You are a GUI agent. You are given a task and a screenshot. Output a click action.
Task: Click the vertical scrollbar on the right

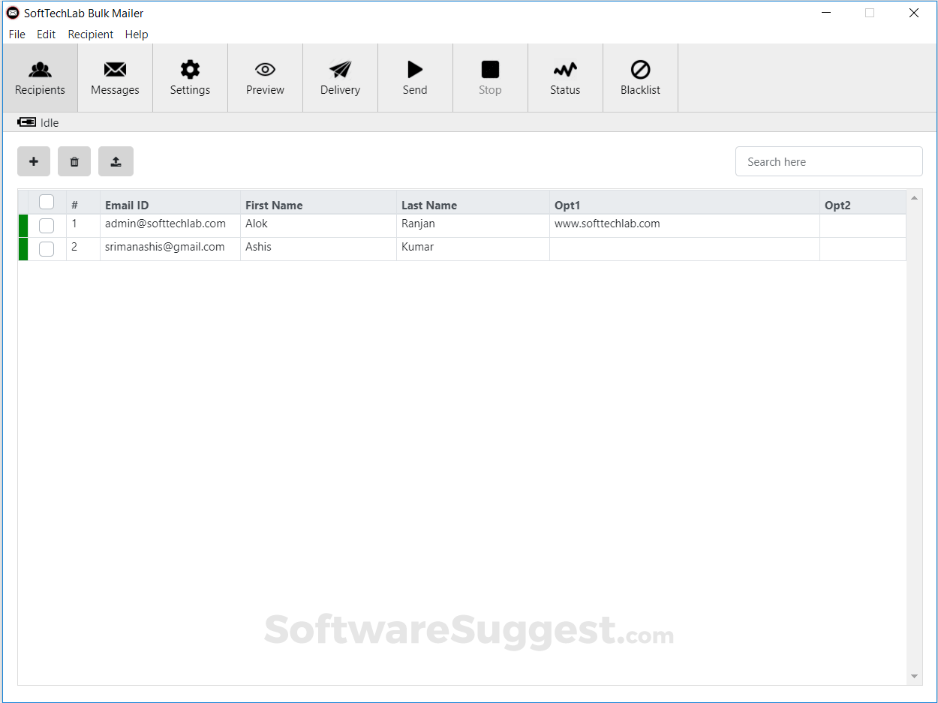pyautogui.click(x=914, y=435)
